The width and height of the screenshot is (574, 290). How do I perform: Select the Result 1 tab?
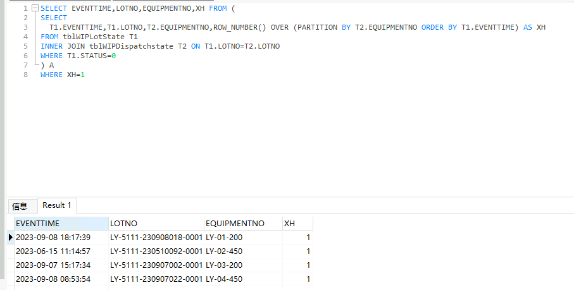[x=57, y=205]
